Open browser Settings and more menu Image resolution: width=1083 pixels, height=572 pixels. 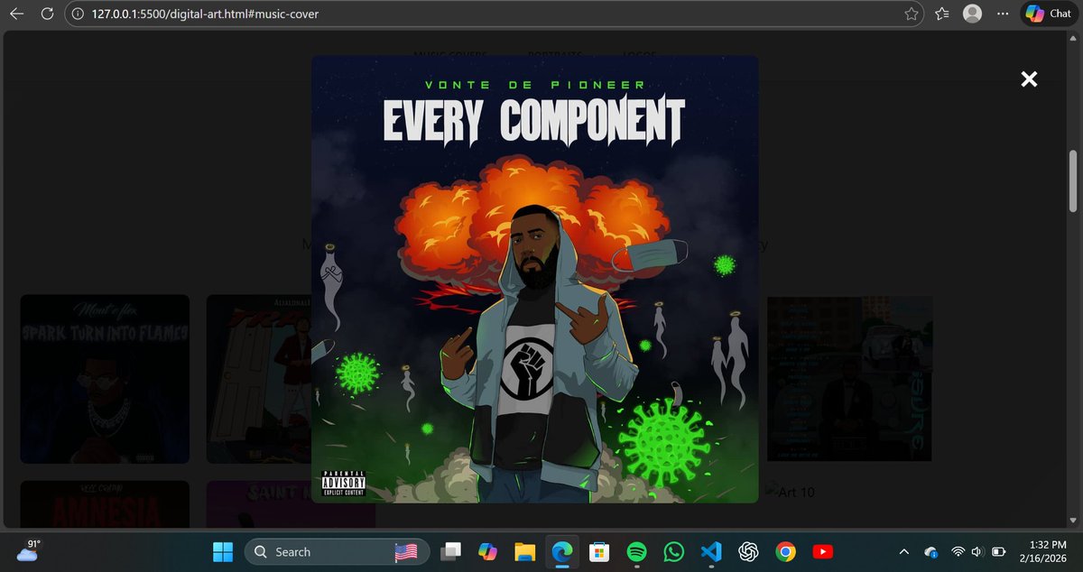point(1002,14)
